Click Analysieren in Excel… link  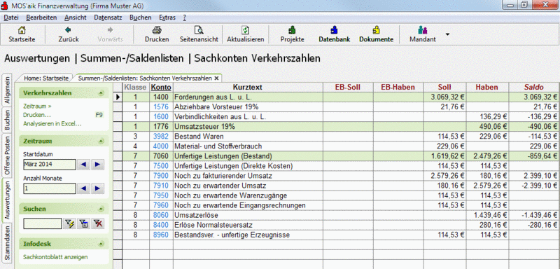pyautogui.click(x=52, y=123)
